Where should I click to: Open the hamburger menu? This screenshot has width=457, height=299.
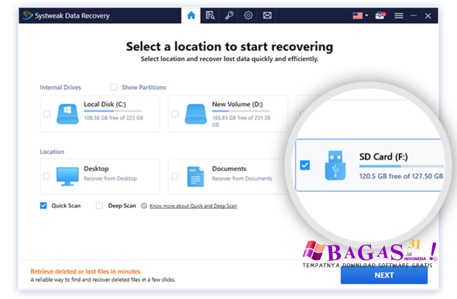pos(399,15)
